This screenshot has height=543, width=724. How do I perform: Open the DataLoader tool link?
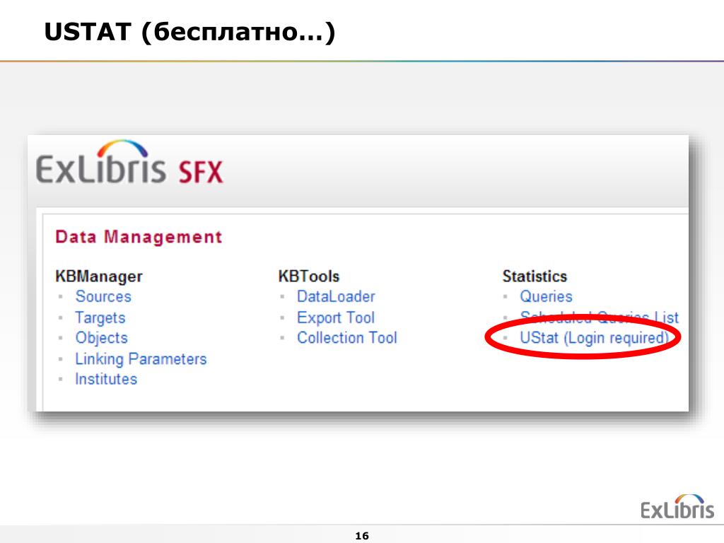coord(336,296)
